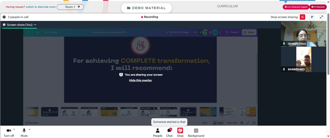Mute the microphone
Image resolution: width=330 pixels, height=138 pixels.
click(24, 133)
